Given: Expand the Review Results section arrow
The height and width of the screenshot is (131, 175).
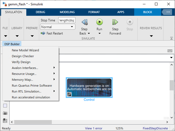Looking at the screenshot, I should [151, 36].
